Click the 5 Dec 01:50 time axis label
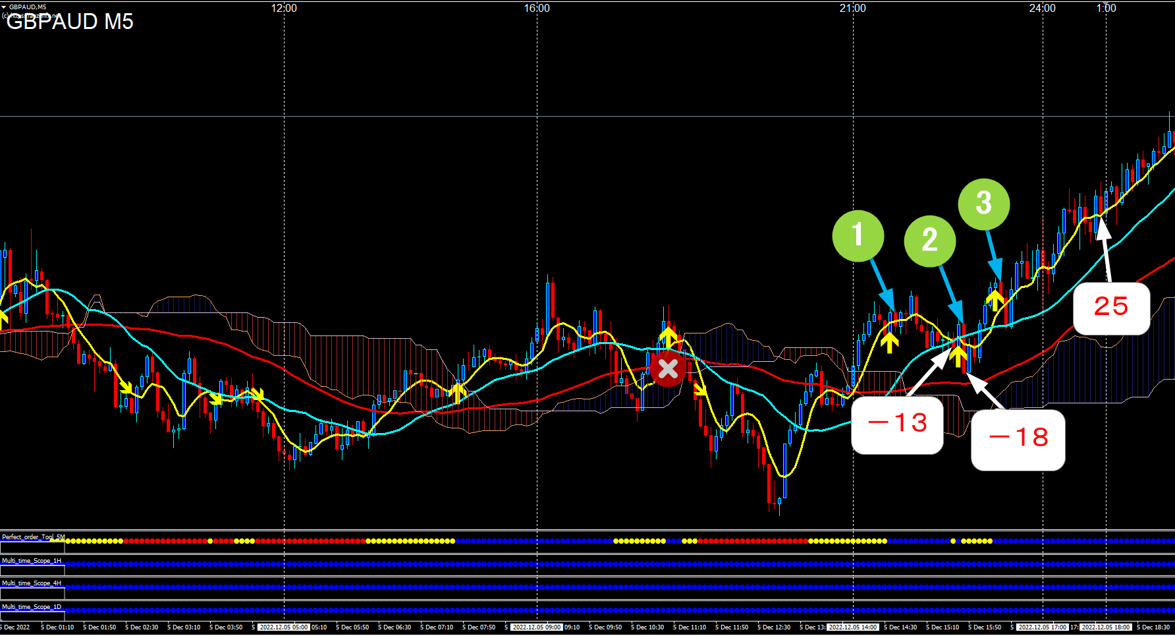This screenshot has height=636, width=1175. [x=99, y=627]
